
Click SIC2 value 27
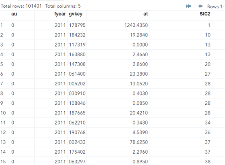(x=208, y=74)
